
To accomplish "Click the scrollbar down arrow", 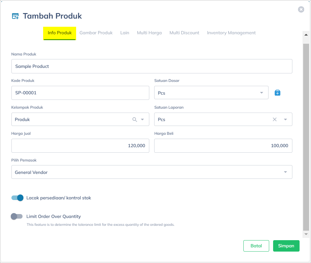I will [306, 234].
